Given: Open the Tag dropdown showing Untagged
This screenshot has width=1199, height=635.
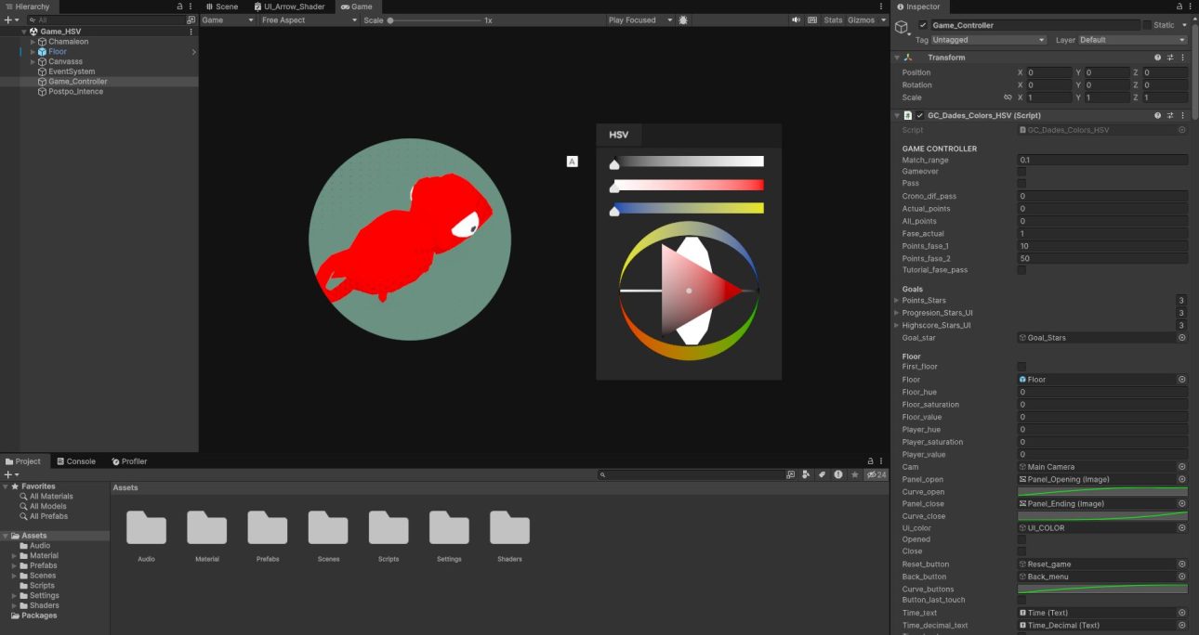Looking at the screenshot, I should click(x=988, y=40).
